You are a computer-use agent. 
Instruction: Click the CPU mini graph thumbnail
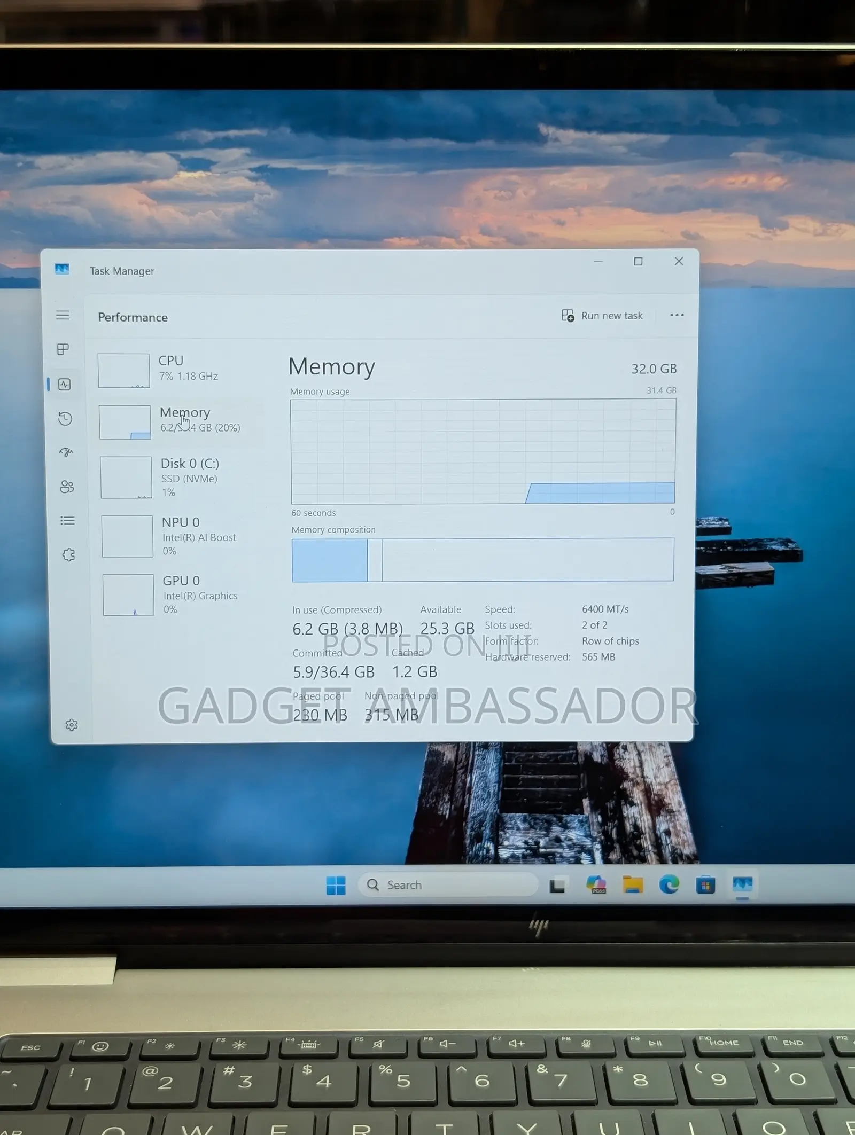[123, 370]
